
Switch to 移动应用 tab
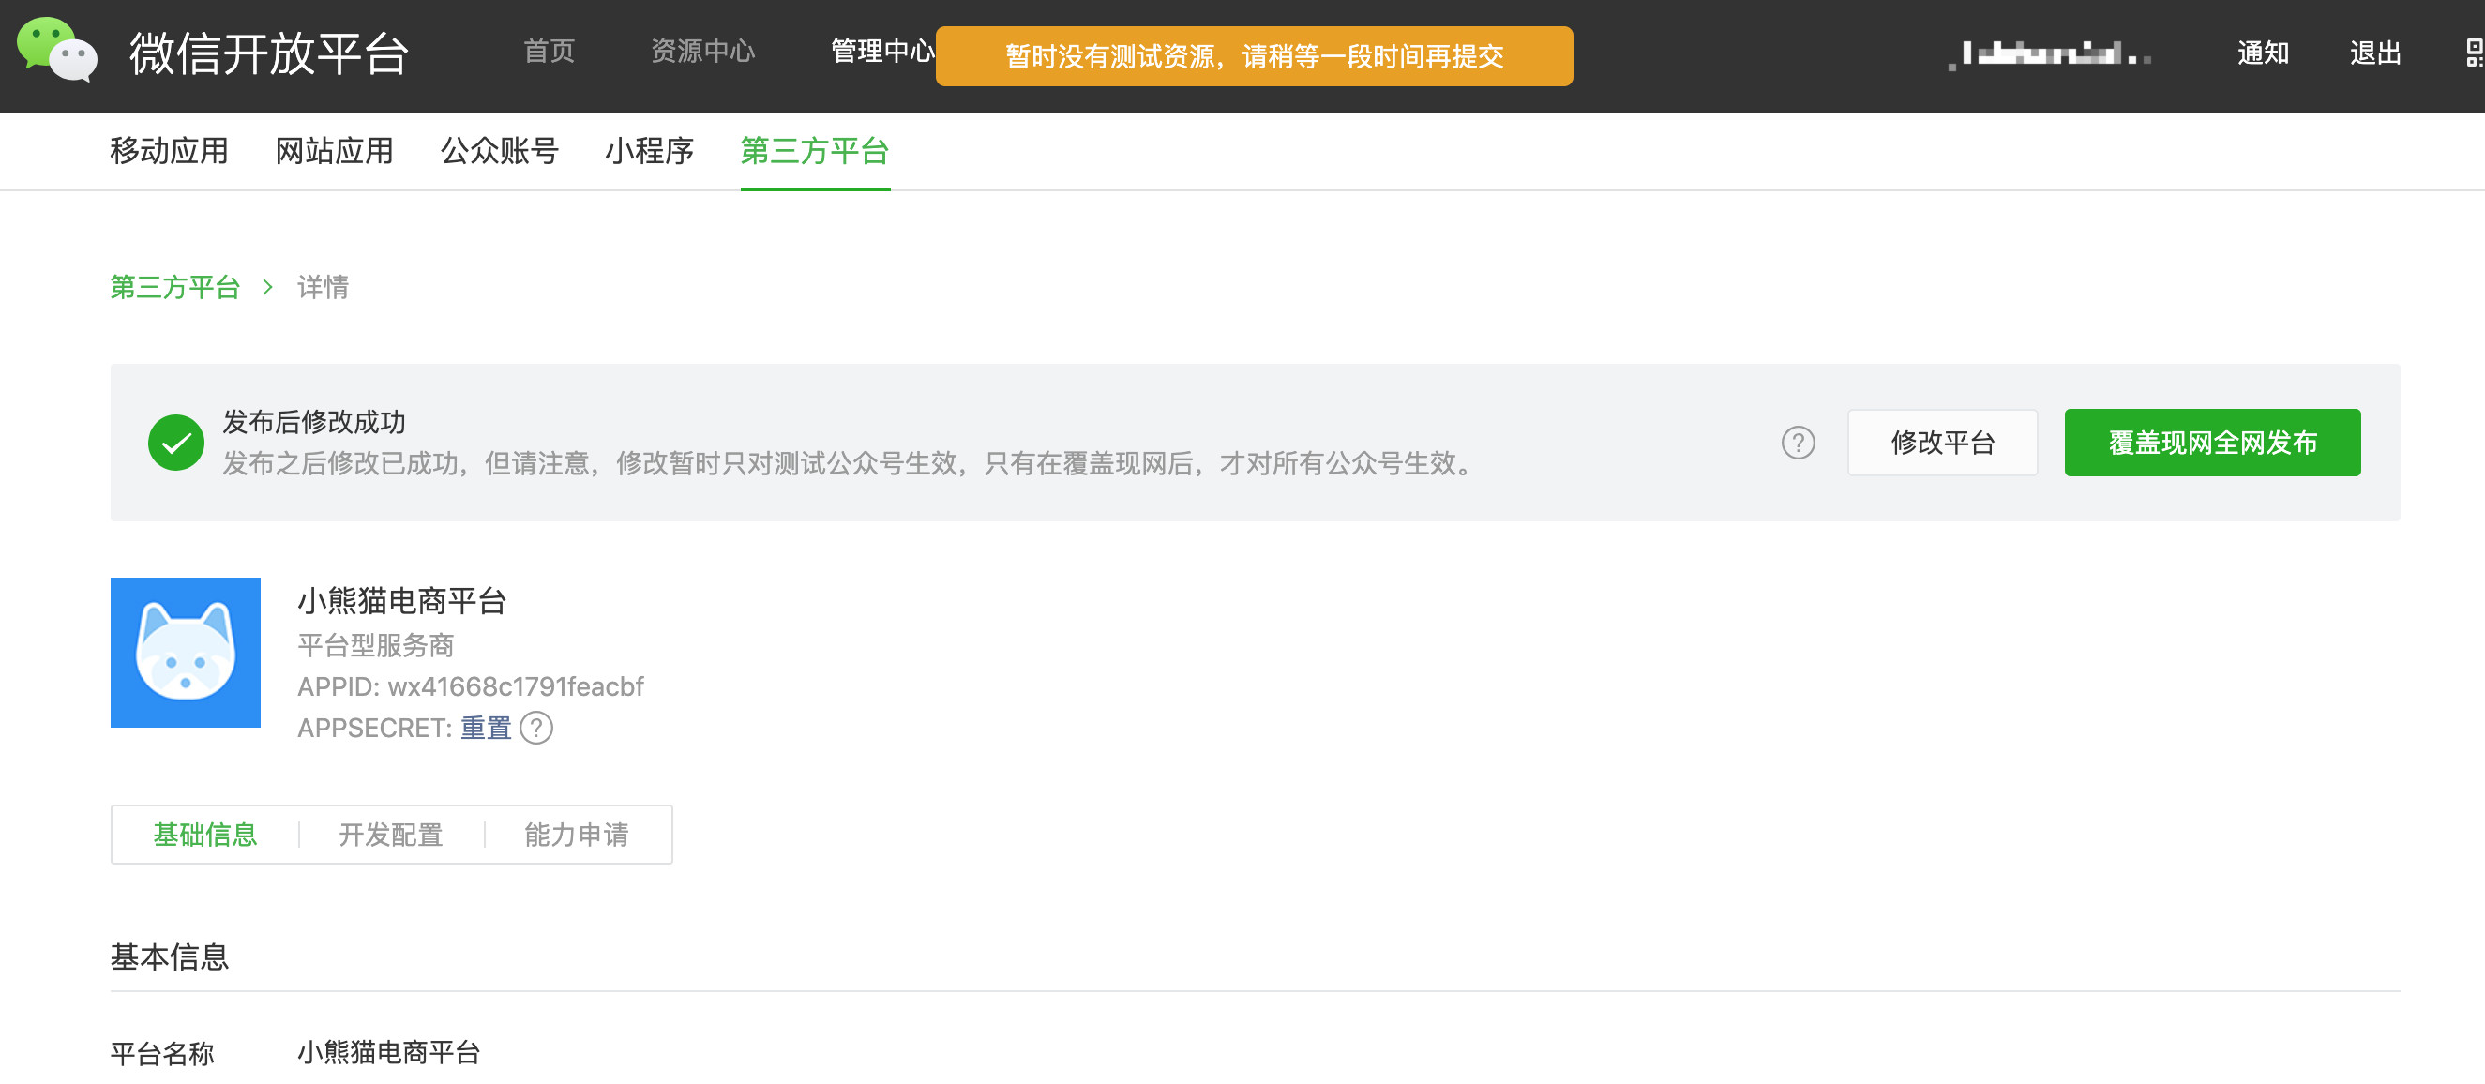pyautogui.click(x=170, y=151)
